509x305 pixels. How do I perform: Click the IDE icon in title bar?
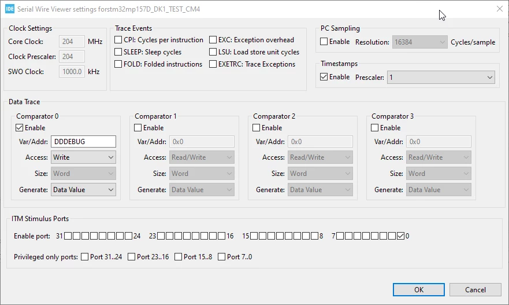10,9
